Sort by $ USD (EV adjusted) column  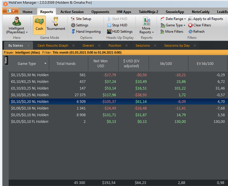(134, 64)
